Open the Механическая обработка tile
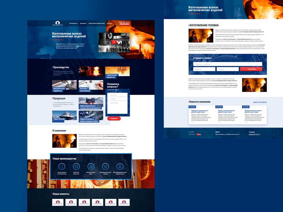This screenshot has width=283, height=212. coord(64,86)
